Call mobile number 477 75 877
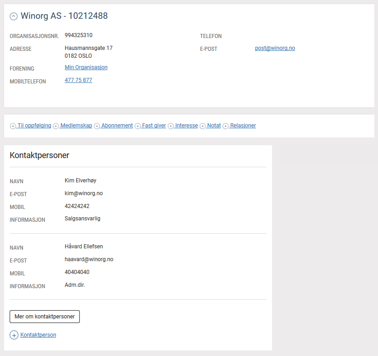Viewport: 378px width, 356px height. coord(78,80)
